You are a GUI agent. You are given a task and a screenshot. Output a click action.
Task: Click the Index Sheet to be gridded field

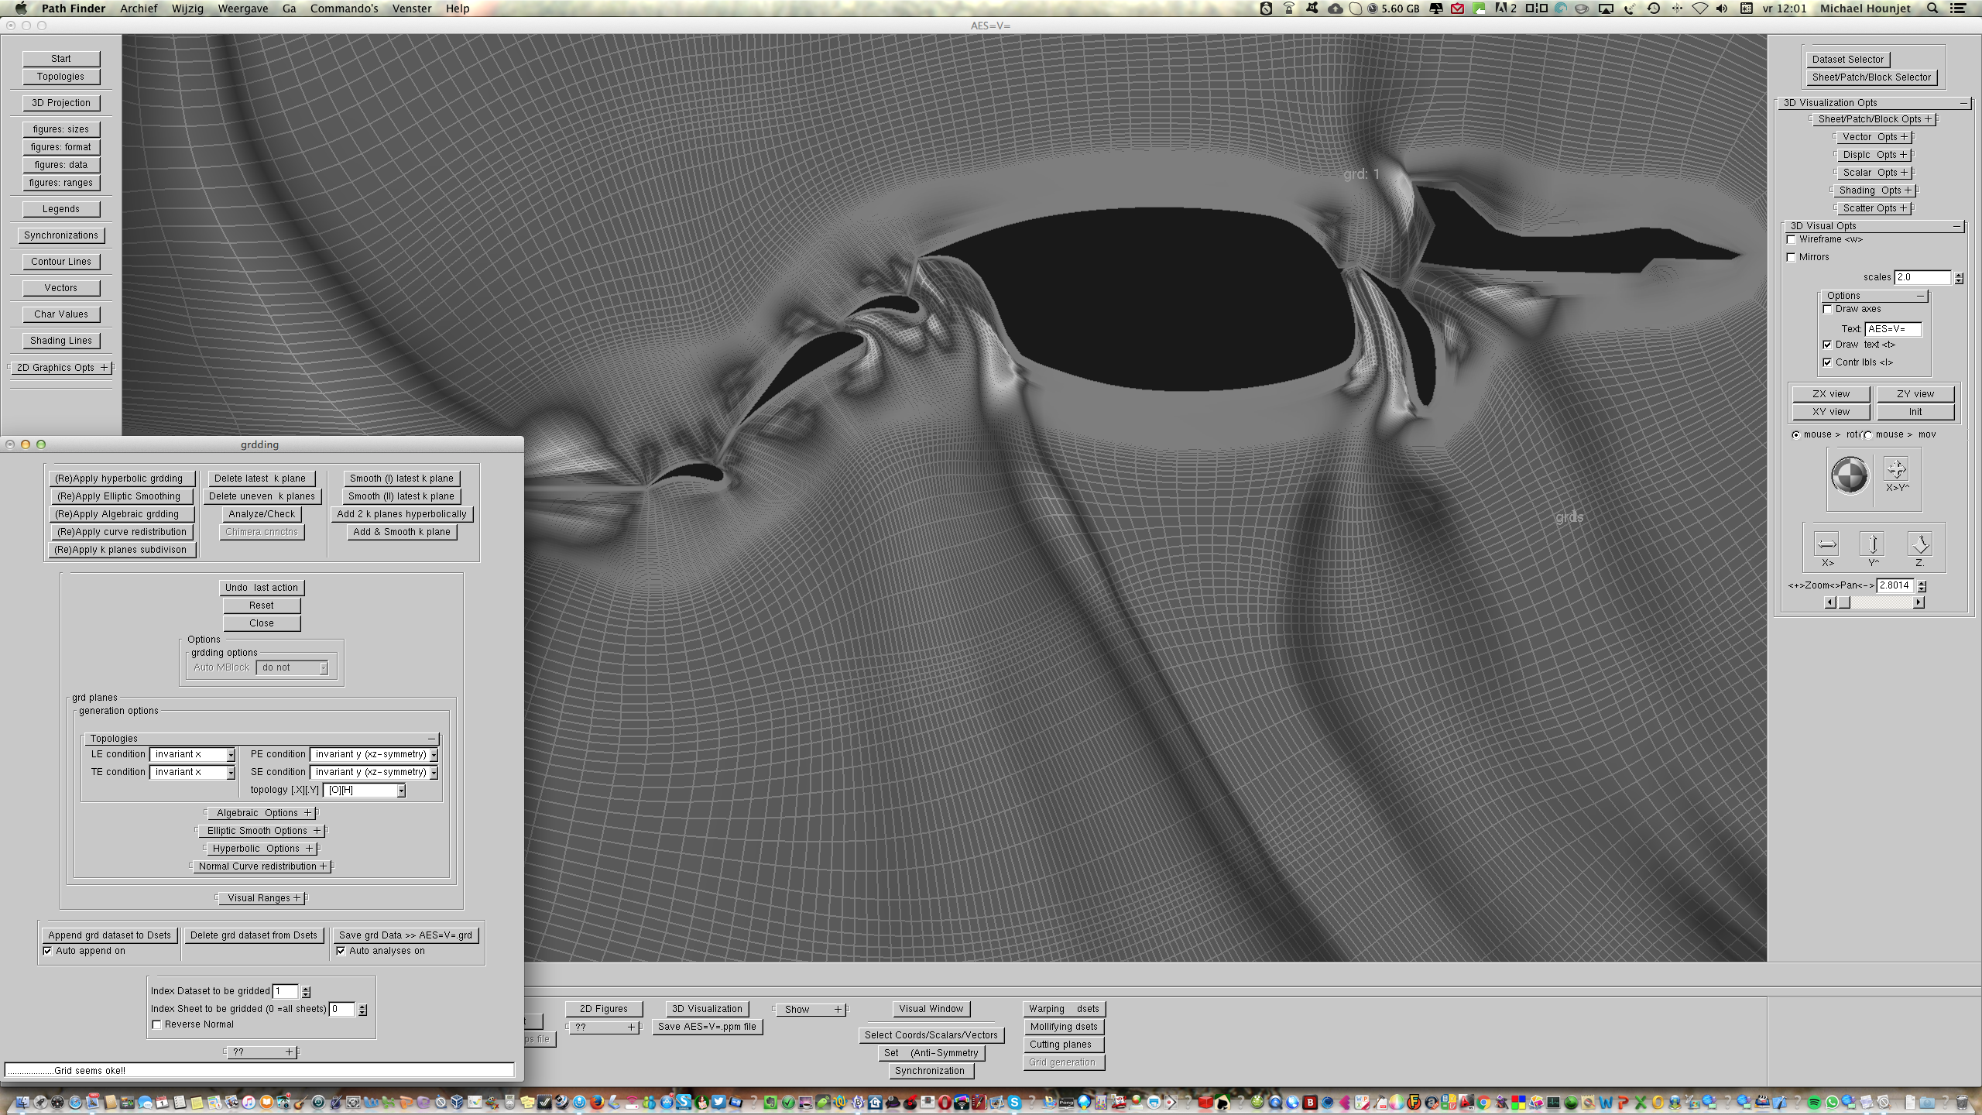342,1010
